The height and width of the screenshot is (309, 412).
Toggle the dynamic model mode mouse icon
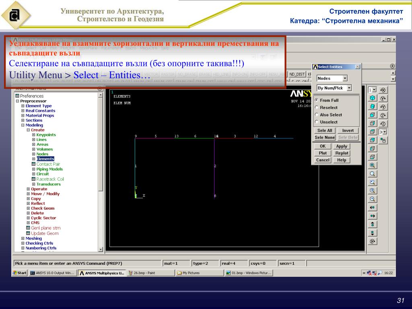[x=383, y=140]
